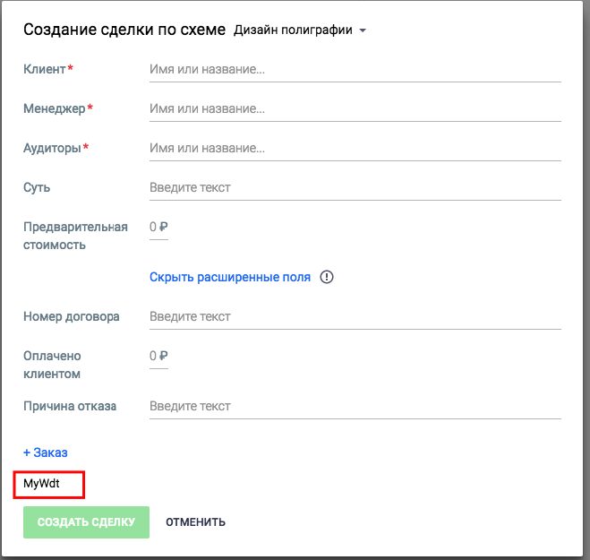Click the Менеджер field label
This screenshot has height=560, width=590.
pyautogui.click(x=55, y=108)
